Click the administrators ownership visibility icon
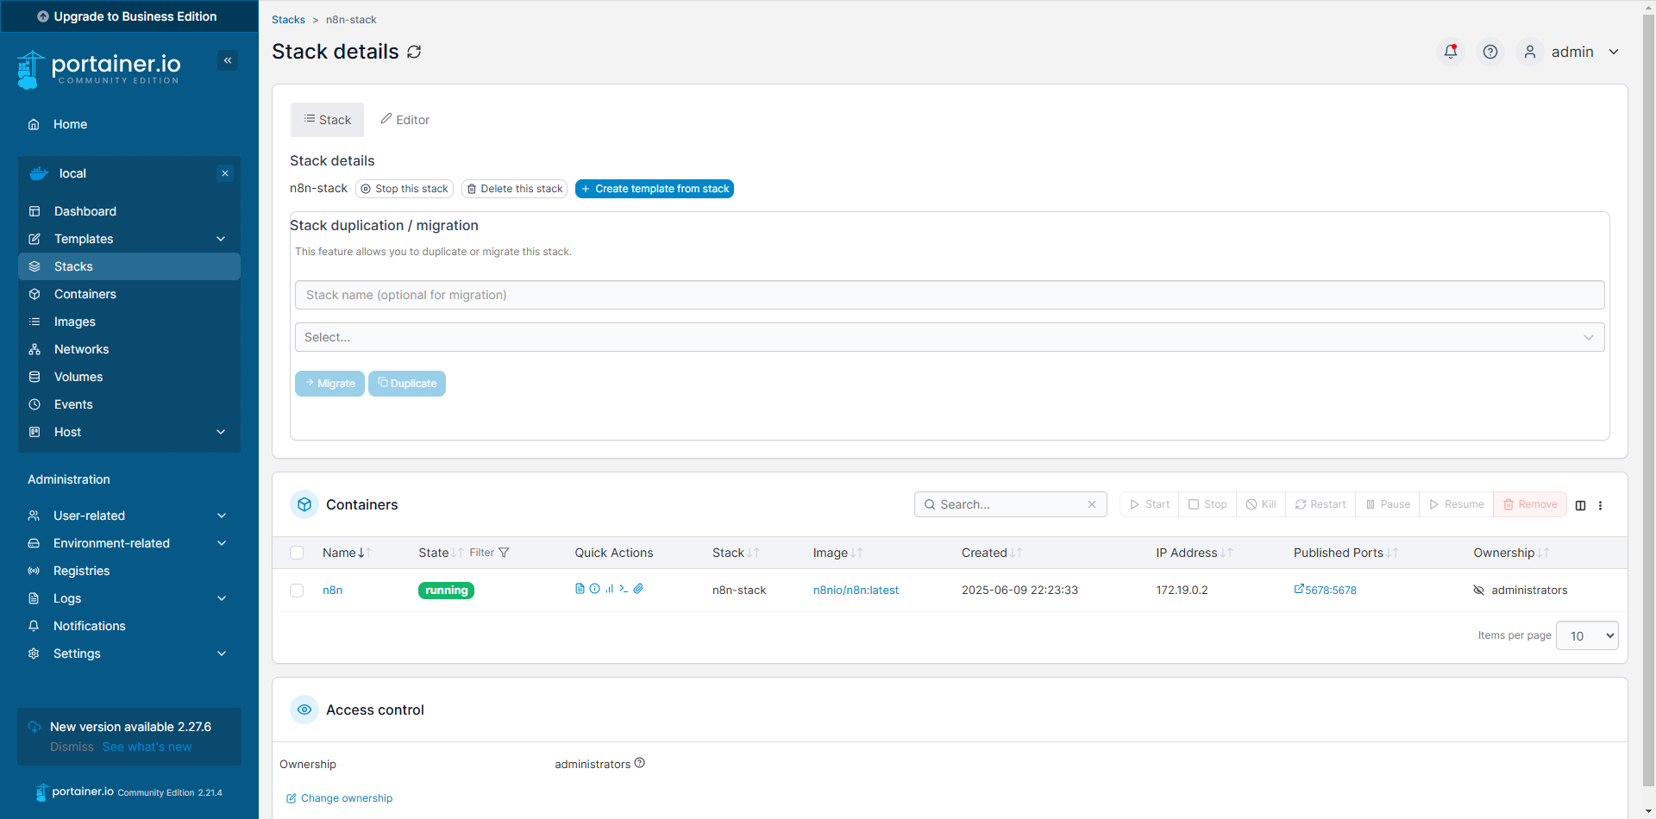1656x819 pixels. (x=1478, y=590)
